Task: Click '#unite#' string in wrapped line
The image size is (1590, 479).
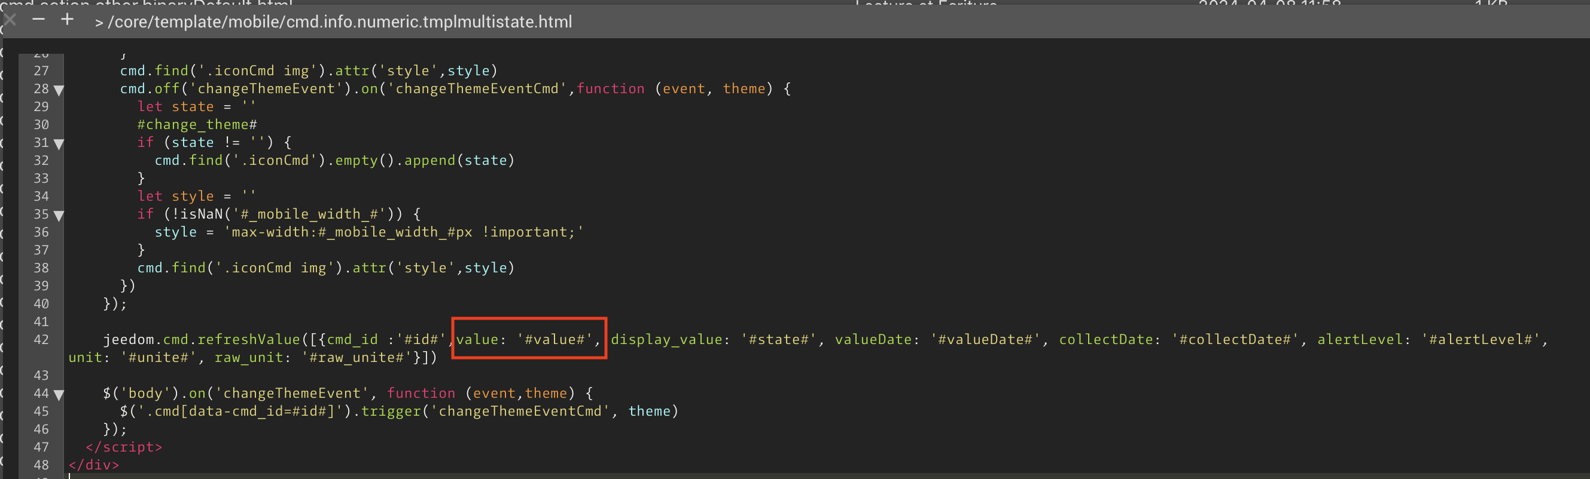Action: [x=159, y=358]
